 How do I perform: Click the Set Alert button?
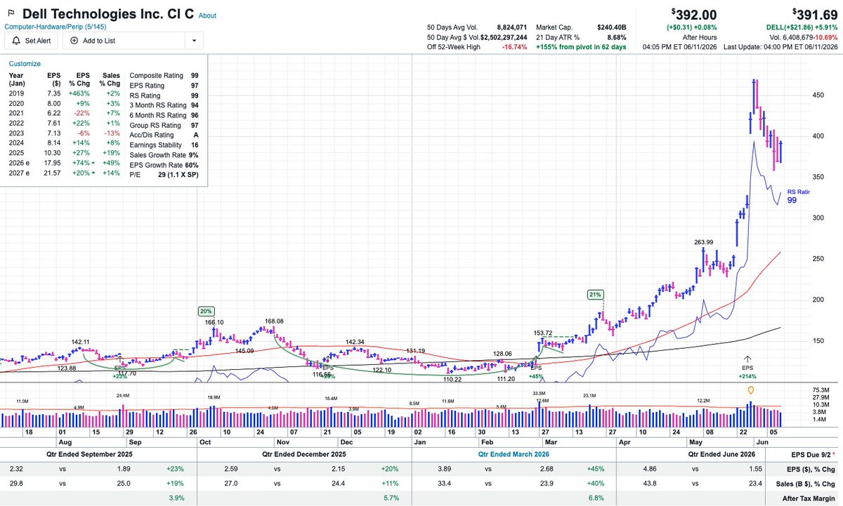[x=32, y=41]
